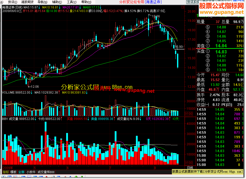Open the 资讯(I) menu
Image resolution: width=246 pixels, height=179 pixels.
point(13,2)
